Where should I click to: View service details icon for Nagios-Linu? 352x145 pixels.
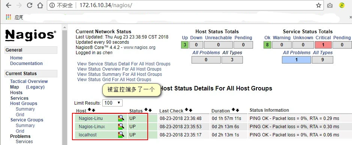[121, 118]
